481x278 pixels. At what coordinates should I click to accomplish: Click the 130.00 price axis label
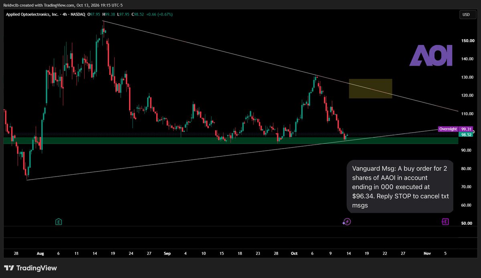(x=467, y=77)
